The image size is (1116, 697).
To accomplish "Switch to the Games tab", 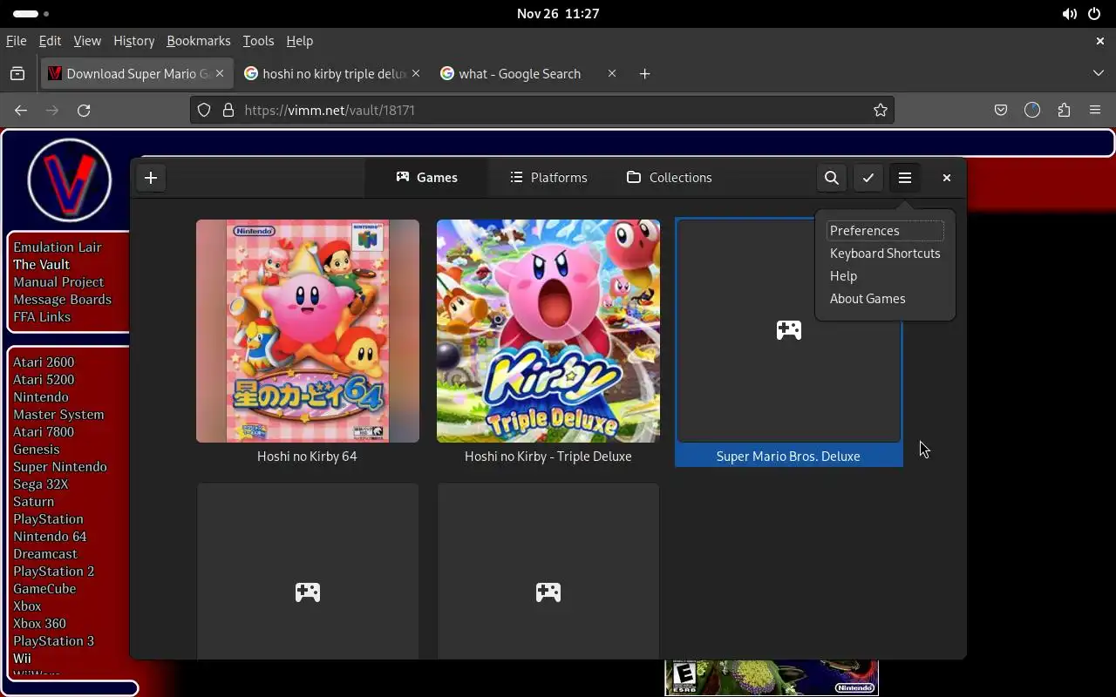I will (426, 178).
